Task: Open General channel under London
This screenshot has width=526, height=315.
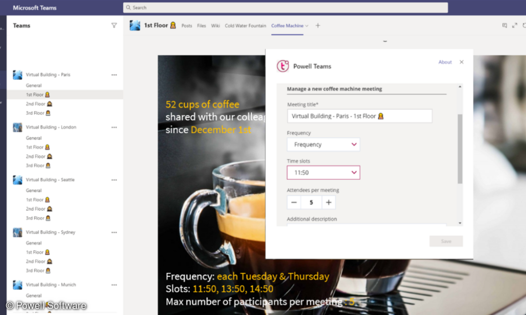Action: [x=34, y=138]
